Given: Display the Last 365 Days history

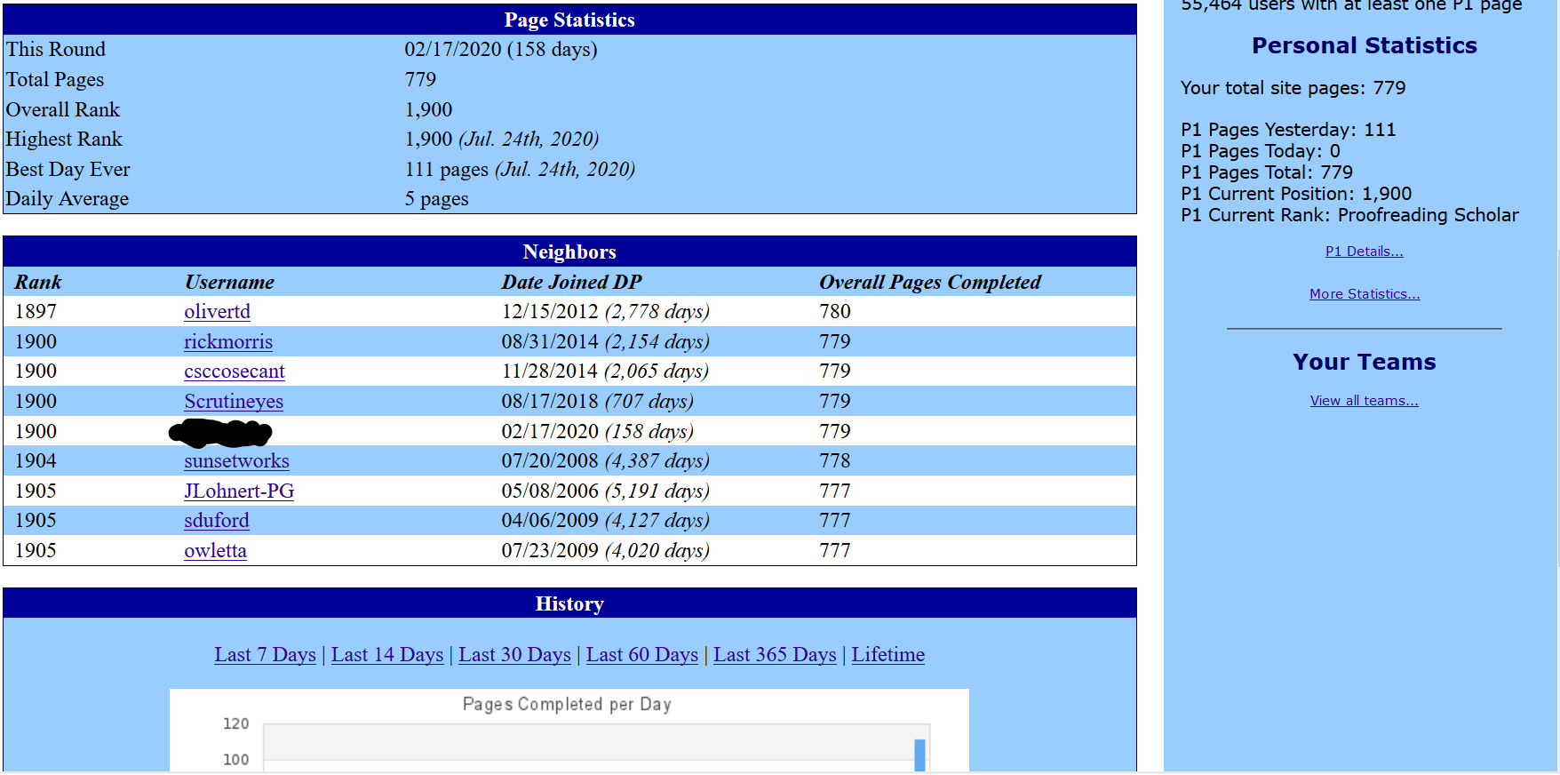Looking at the screenshot, I should coord(775,655).
